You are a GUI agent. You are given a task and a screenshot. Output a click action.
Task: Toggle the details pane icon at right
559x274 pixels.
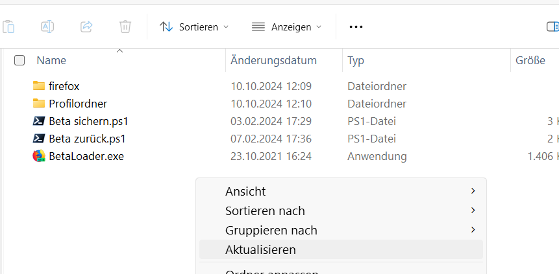[x=552, y=27]
